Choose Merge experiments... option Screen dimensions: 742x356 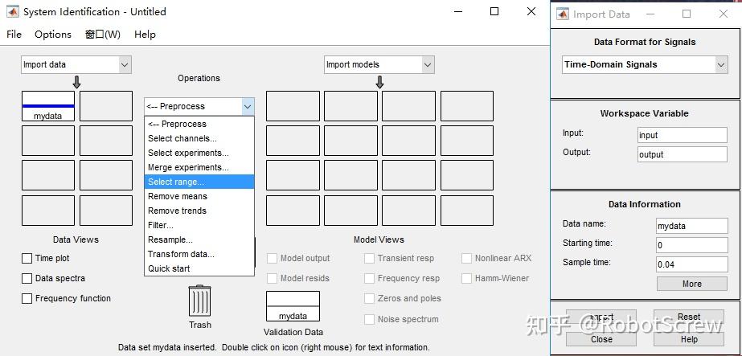pos(199,167)
